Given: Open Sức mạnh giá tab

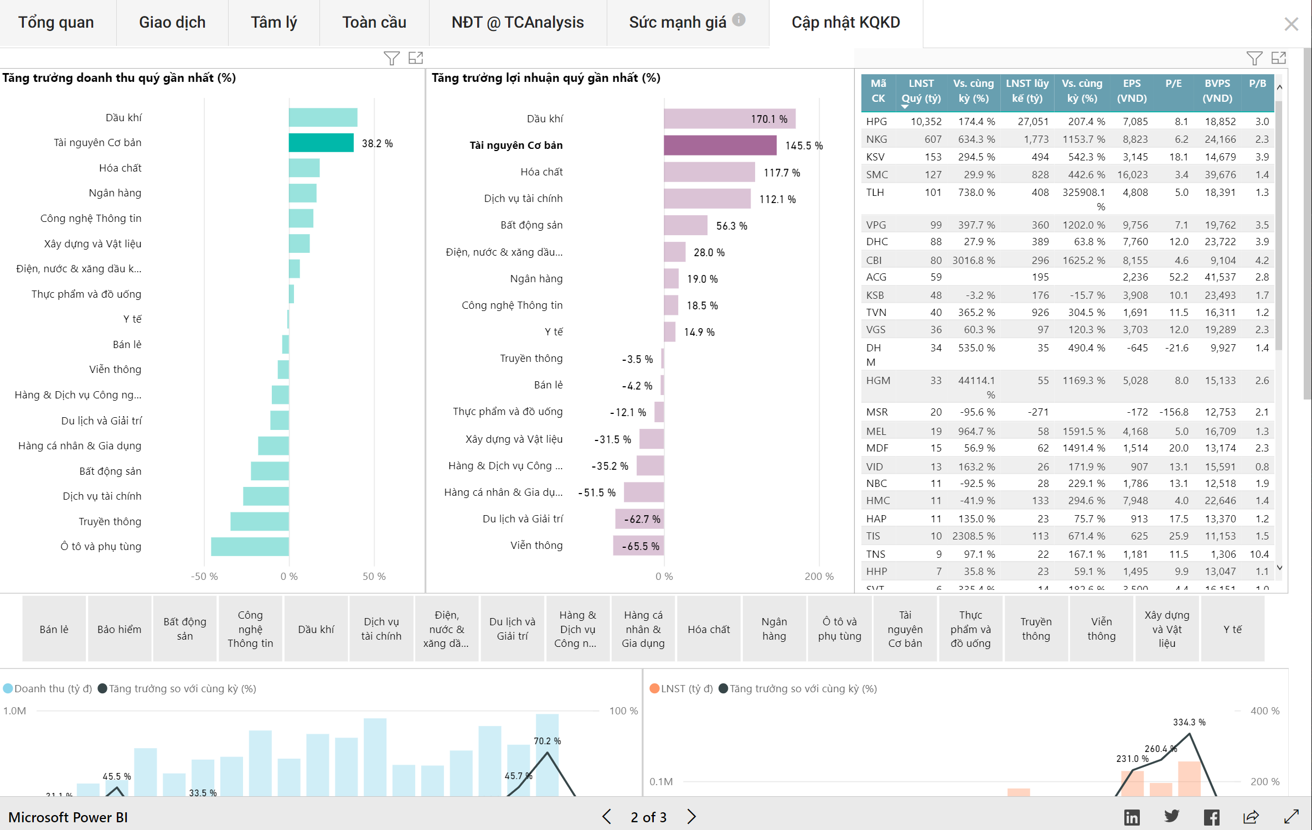Looking at the screenshot, I should tap(687, 23).
